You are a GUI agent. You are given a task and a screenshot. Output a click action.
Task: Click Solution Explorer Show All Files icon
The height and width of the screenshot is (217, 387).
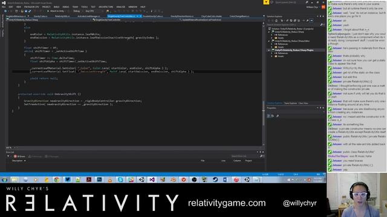click(x=299, y=20)
